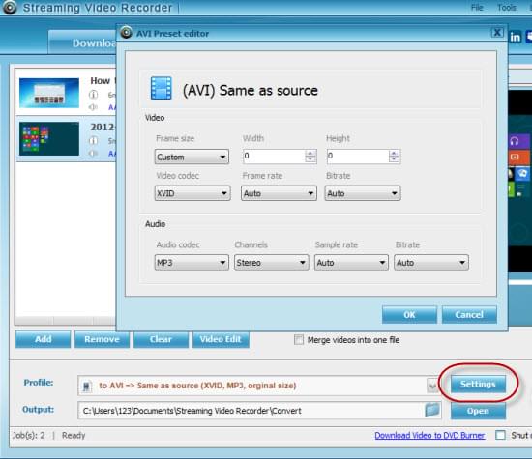
Task: Click the output folder browse icon
Action: point(432,410)
